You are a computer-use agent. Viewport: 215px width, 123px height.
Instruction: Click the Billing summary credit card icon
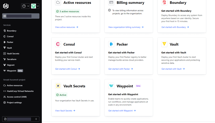click(x=111, y=2)
